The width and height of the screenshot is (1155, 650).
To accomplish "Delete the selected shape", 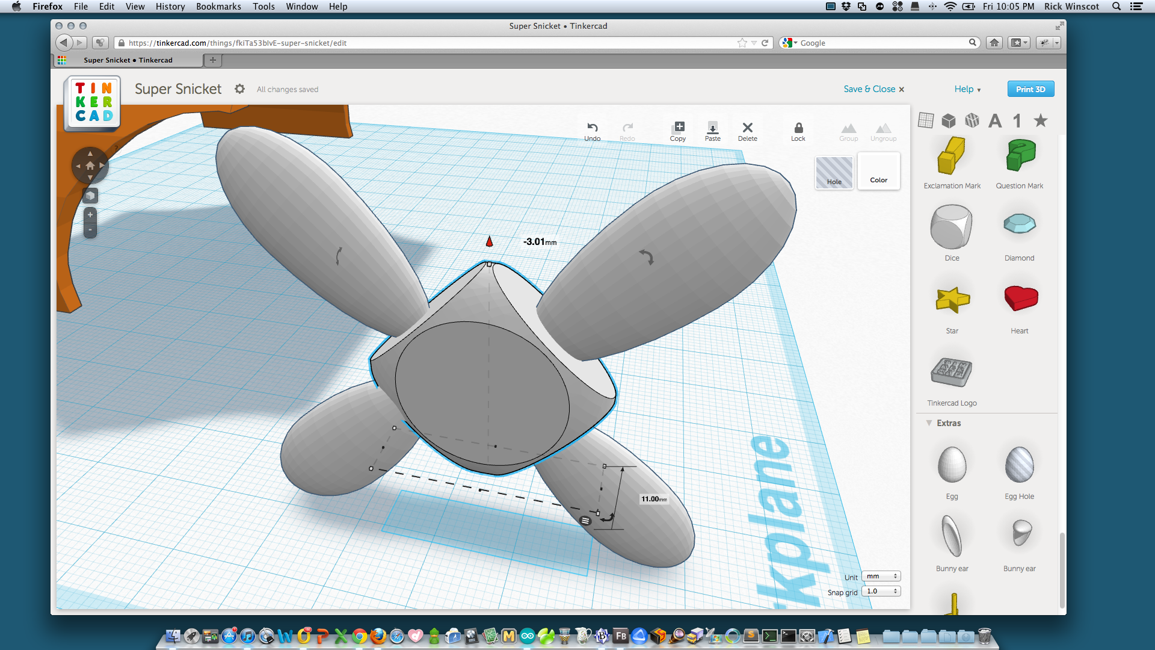I will click(x=747, y=131).
